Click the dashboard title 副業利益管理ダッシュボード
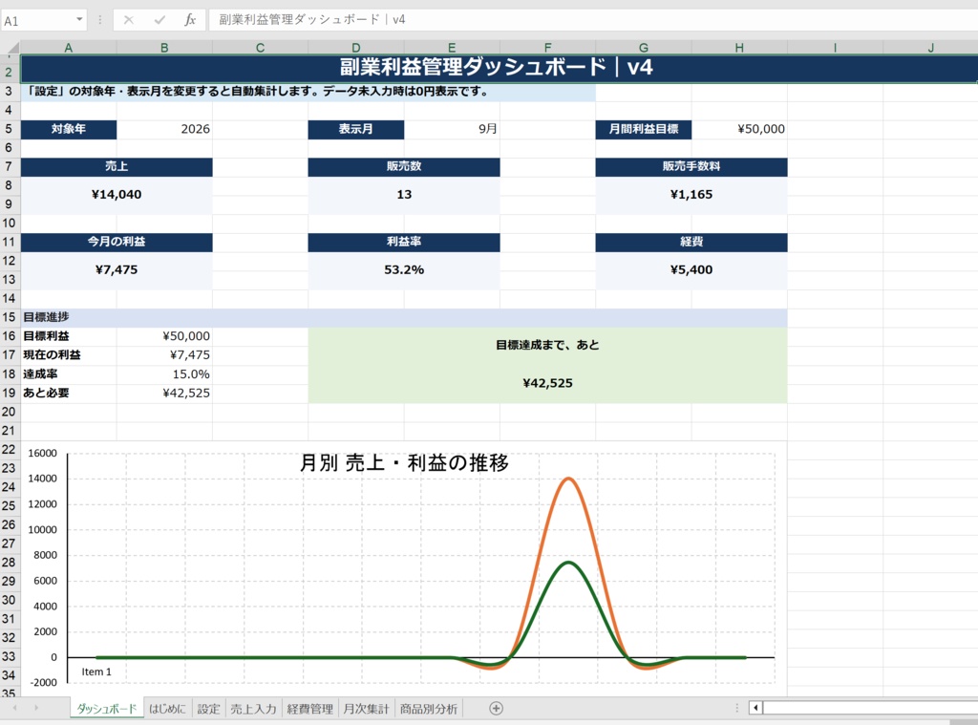Viewport: 978px width, 725px height. (497, 67)
